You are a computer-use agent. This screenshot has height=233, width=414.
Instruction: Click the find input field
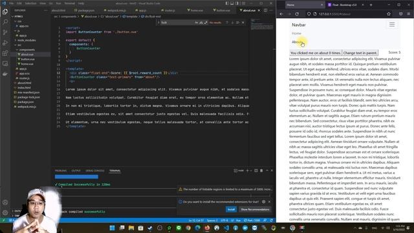coord(177,23)
